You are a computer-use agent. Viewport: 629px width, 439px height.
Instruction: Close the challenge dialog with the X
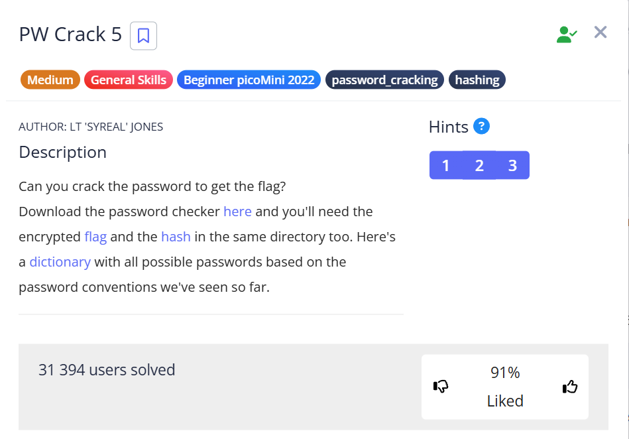pos(600,32)
